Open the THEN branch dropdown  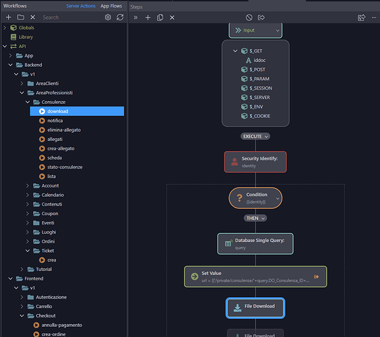255,218
